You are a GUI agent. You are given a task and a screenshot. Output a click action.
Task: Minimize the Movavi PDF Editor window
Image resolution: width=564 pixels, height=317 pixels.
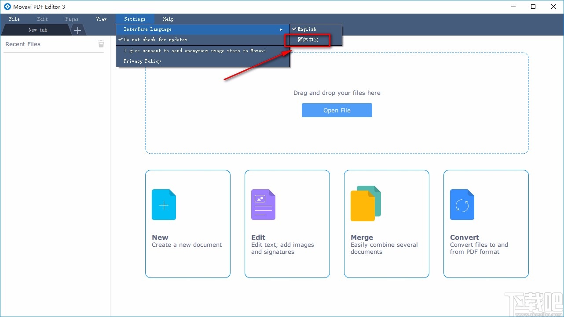tap(513, 7)
